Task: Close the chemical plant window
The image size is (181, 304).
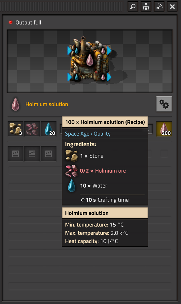Action: 172,7
